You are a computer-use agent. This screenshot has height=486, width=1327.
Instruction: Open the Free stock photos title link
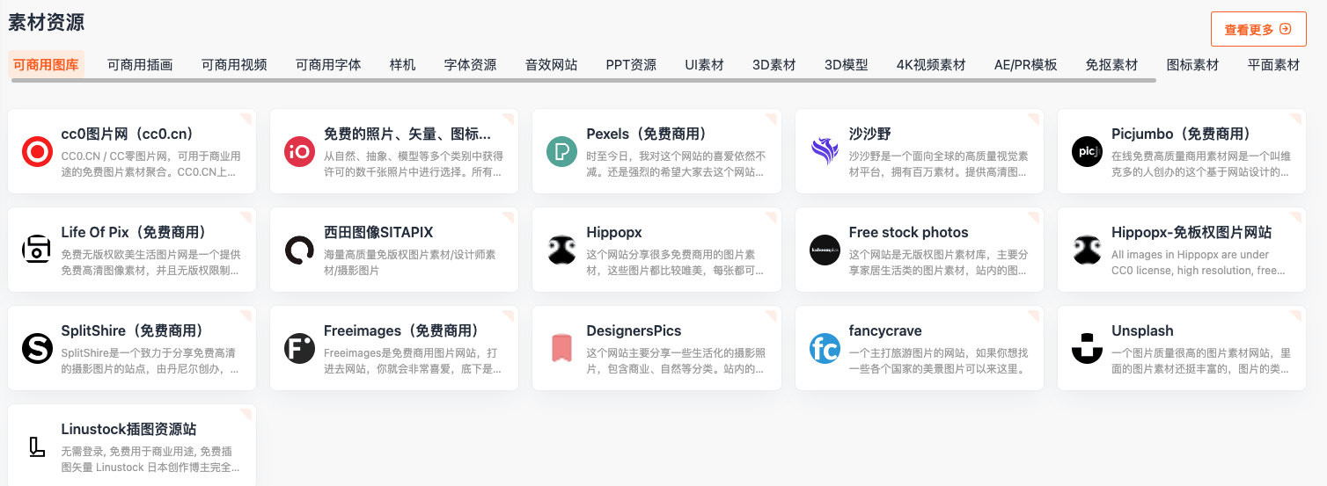[x=909, y=232]
